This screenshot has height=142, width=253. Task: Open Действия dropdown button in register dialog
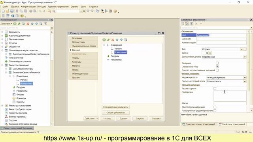coord(91,118)
